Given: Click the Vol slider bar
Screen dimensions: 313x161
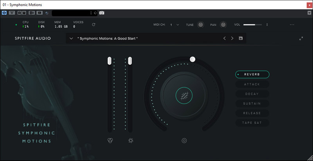Looking at the screenshot, I should 252,25.
